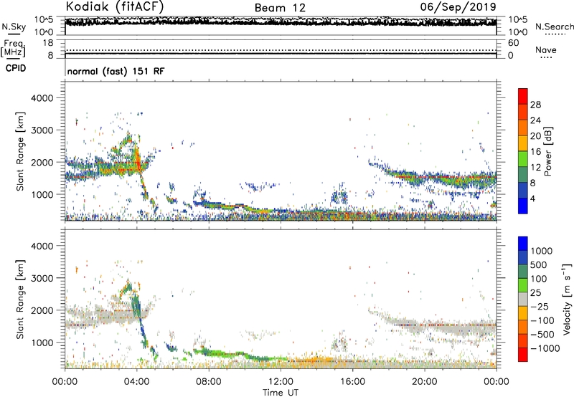This screenshot has height=397, width=574.
Task: Click the 'Freq. [MHz]' axis label
Action: (x=13, y=48)
